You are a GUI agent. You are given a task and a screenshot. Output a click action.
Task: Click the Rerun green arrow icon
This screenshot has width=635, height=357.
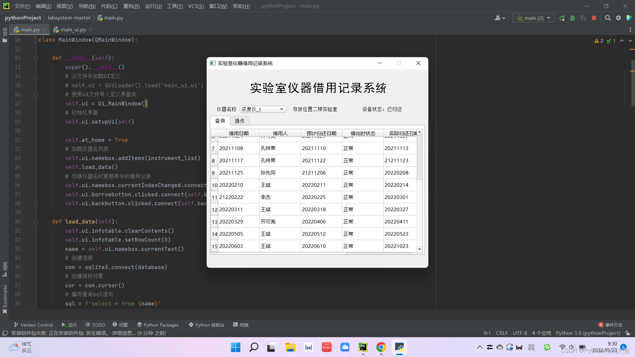562,18
